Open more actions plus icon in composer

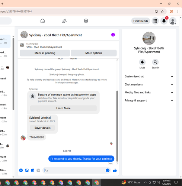coord(21,170)
